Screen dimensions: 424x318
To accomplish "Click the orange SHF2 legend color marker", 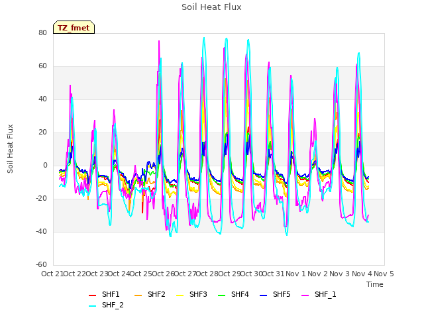I will tap(138, 295).
